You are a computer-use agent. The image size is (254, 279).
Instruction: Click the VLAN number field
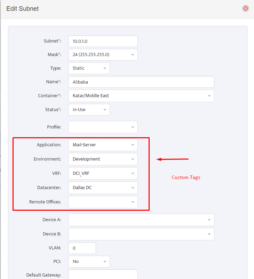pyautogui.click(x=82, y=248)
